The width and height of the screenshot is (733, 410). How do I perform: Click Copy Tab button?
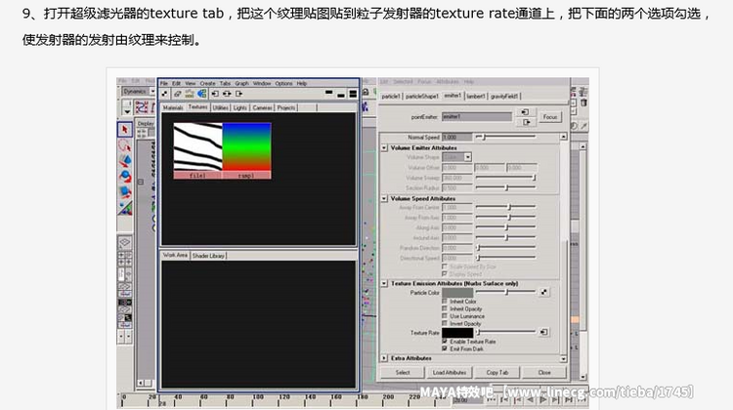pyautogui.click(x=496, y=372)
